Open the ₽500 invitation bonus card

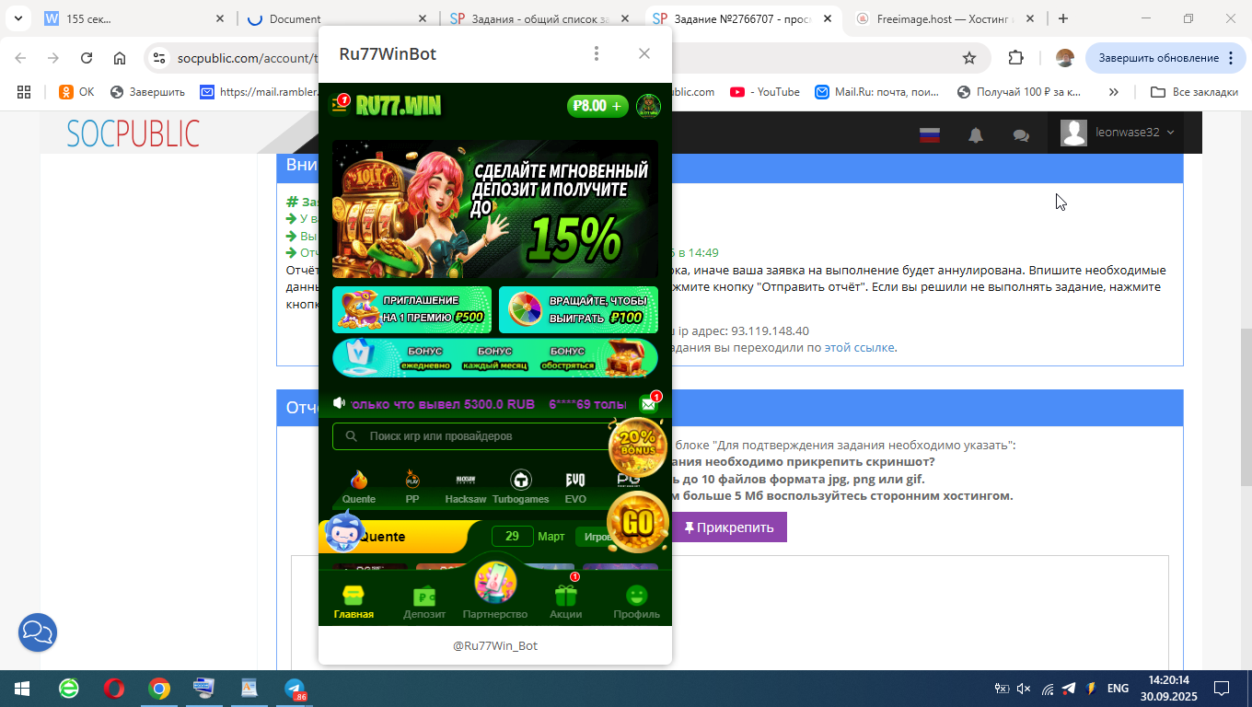click(412, 309)
